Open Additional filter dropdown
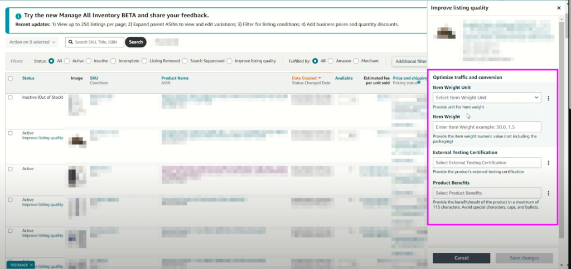This screenshot has width=571, height=269. click(x=409, y=61)
